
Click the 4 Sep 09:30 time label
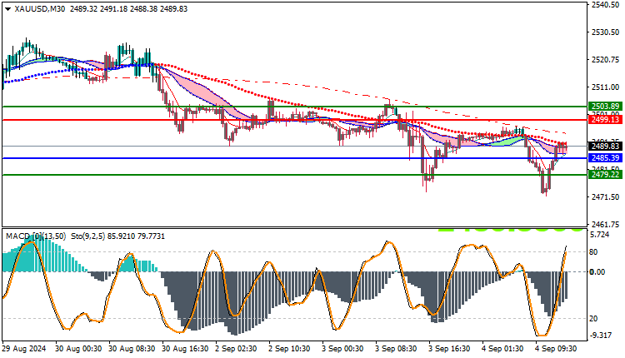[x=556, y=349]
